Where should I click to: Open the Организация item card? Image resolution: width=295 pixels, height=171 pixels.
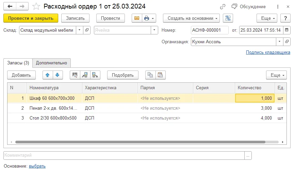click(x=287, y=42)
